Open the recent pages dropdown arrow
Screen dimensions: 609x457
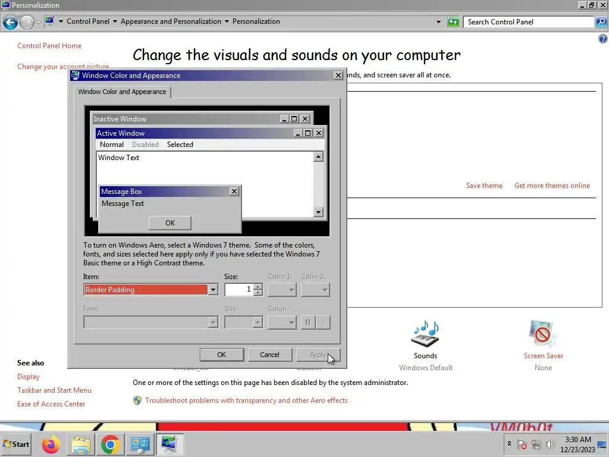click(38, 23)
